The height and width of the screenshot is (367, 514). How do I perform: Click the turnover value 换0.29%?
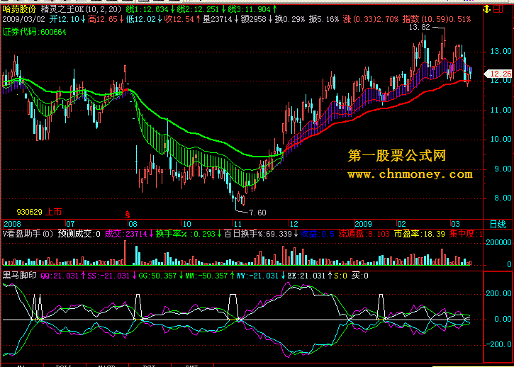tap(290, 19)
